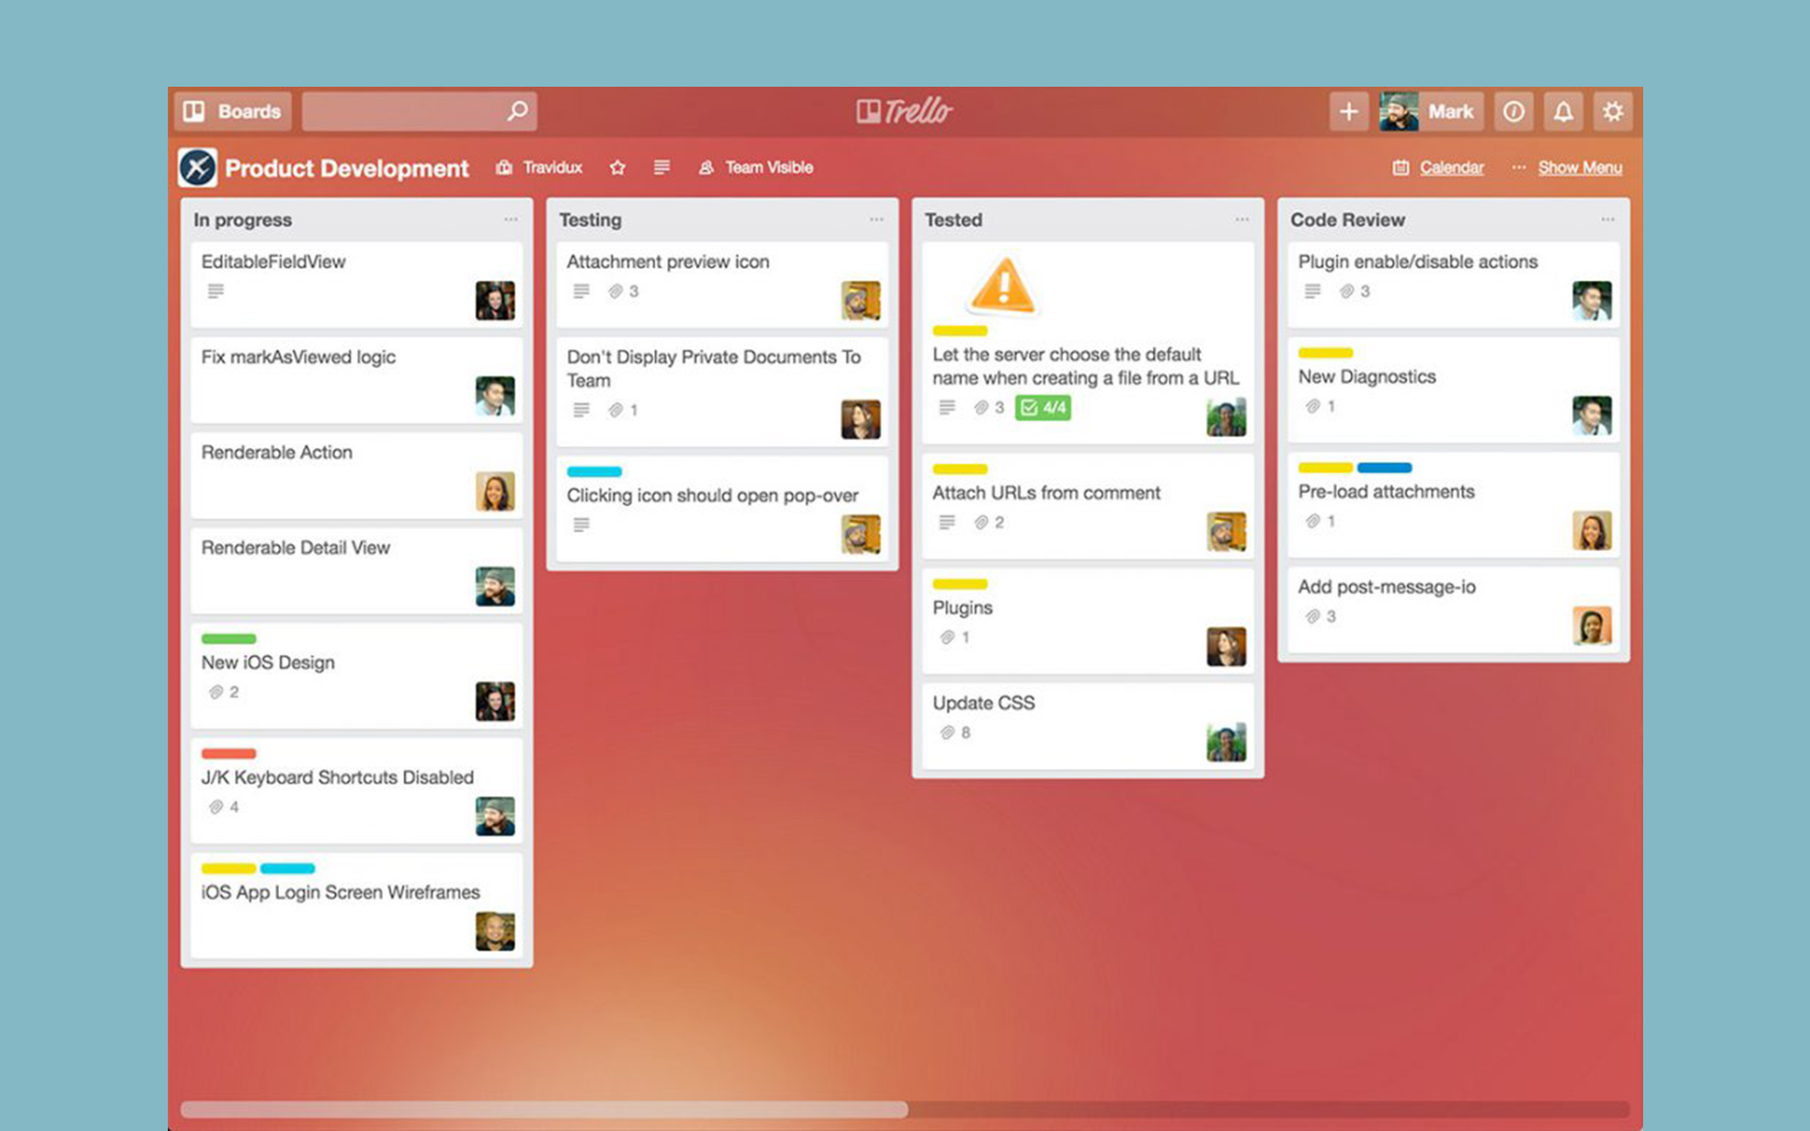Click the 4/4 checklist badge
The height and width of the screenshot is (1131, 1810).
[1043, 407]
